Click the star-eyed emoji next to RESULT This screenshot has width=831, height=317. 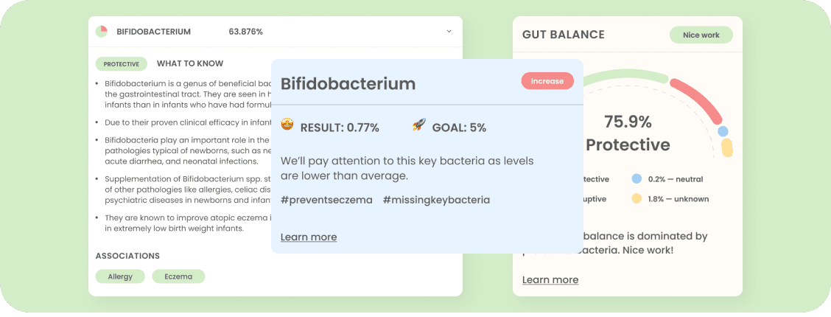click(287, 126)
